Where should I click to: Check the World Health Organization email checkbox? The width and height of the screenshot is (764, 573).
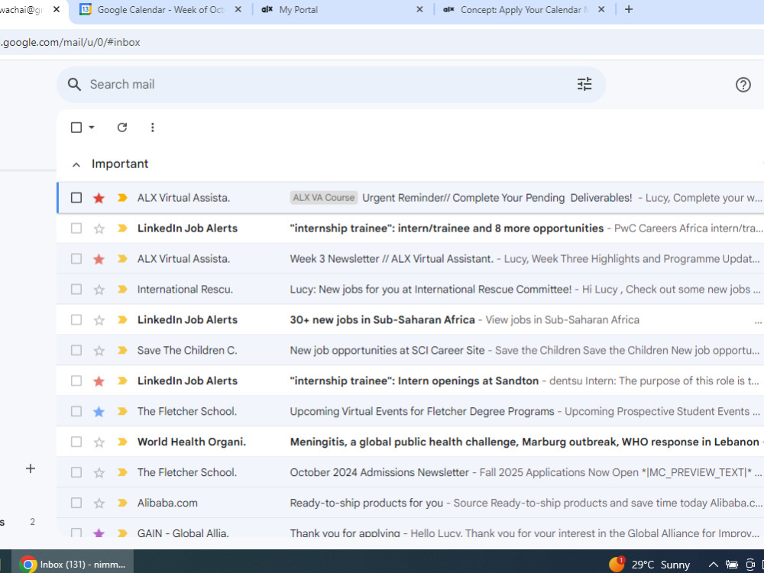(x=76, y=442)
